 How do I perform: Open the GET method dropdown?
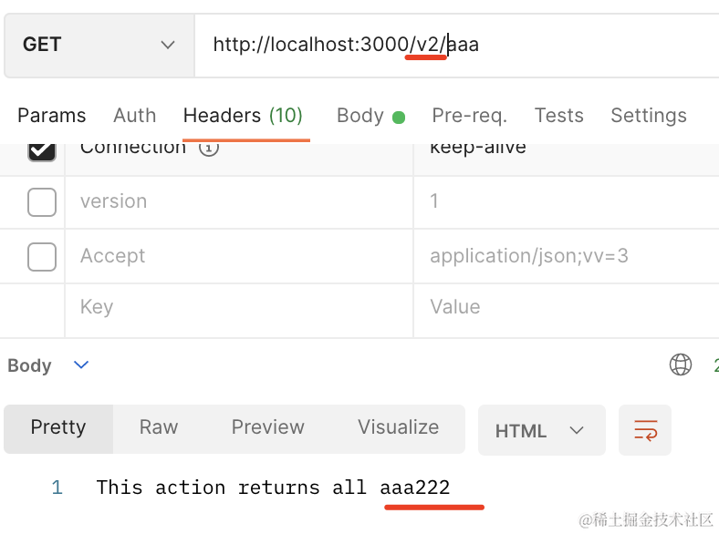point(99,45)
